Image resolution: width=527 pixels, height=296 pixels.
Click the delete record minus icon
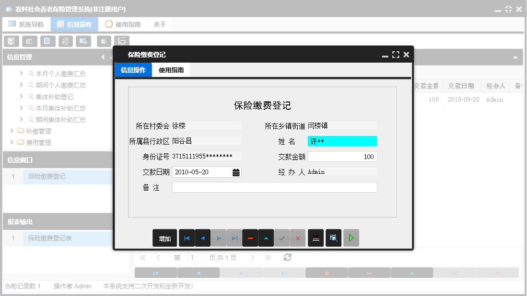click(250, 238)
